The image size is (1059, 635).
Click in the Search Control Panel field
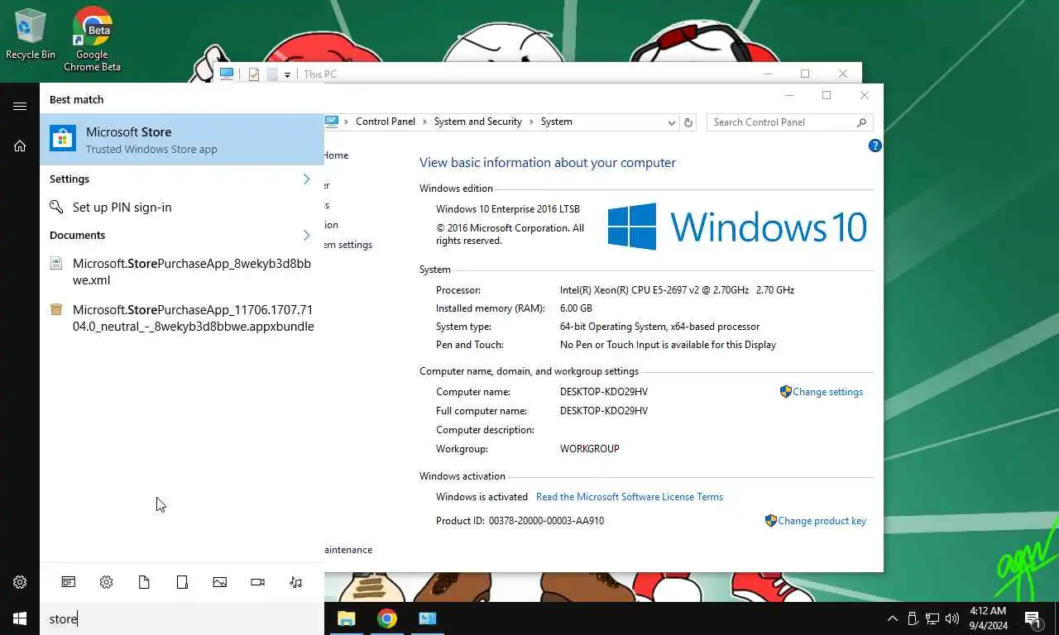coord(782,122)
